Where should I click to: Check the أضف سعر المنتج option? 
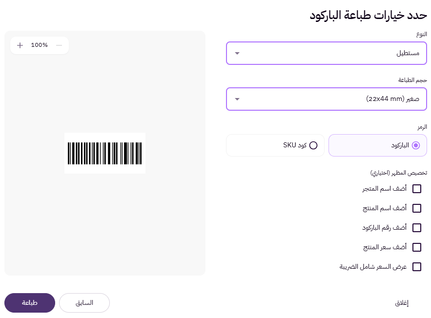pyautogui.click(x=417, y=247)
